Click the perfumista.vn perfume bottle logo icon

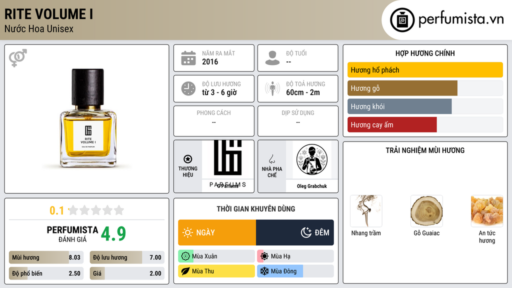[402, 20]
